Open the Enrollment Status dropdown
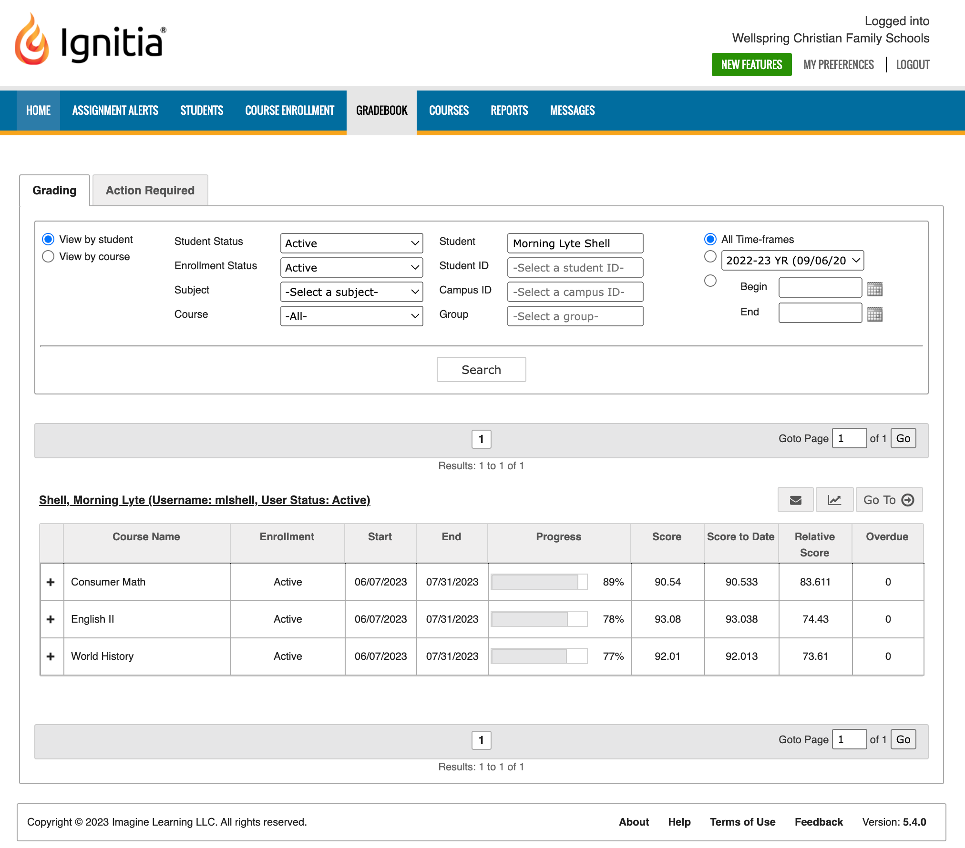The width and height of the screenshot is (965, 848). [x=352, y=268]
